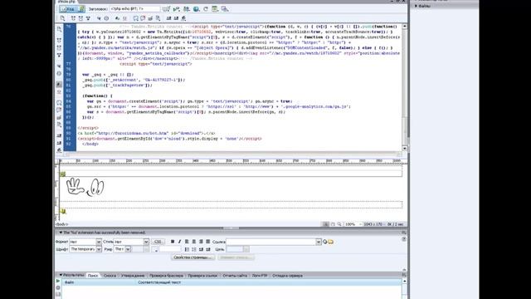531x299 pixels.
Task: Toggle Line Numbers in coding toolbar
Action: pos(59,84)
